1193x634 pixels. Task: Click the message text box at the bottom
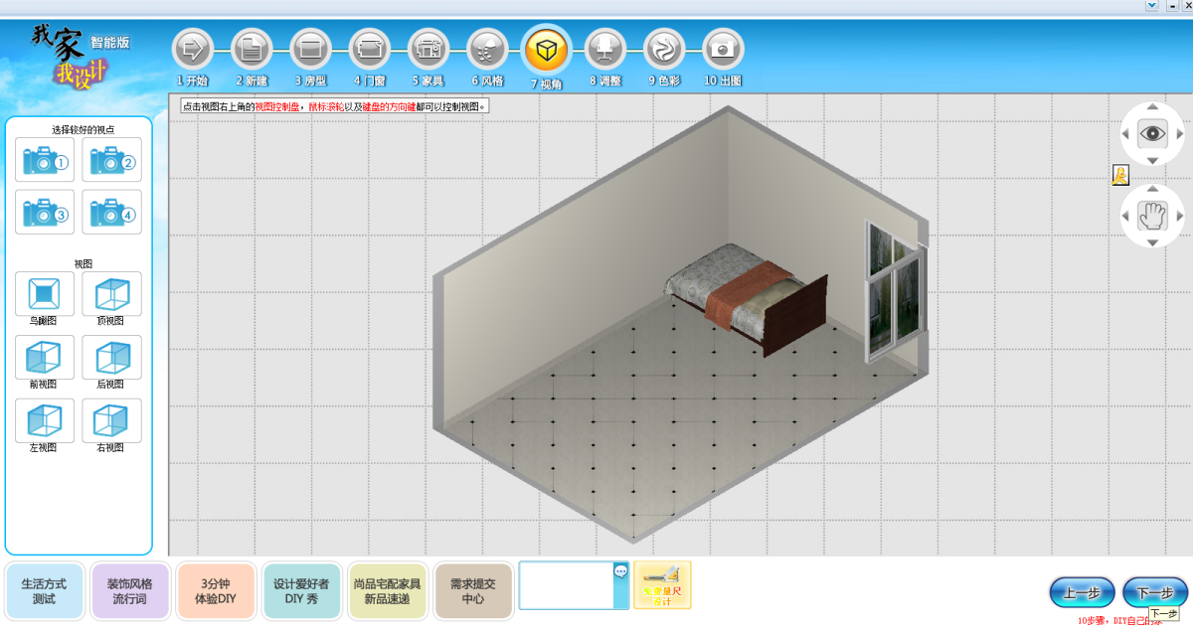[x=567, y=585]
